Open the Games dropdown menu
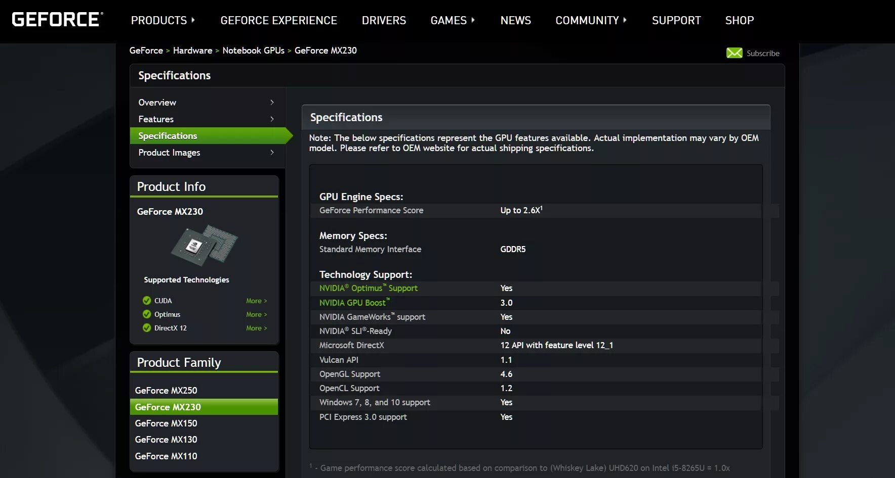895x478 pixels. pos(453,20)
